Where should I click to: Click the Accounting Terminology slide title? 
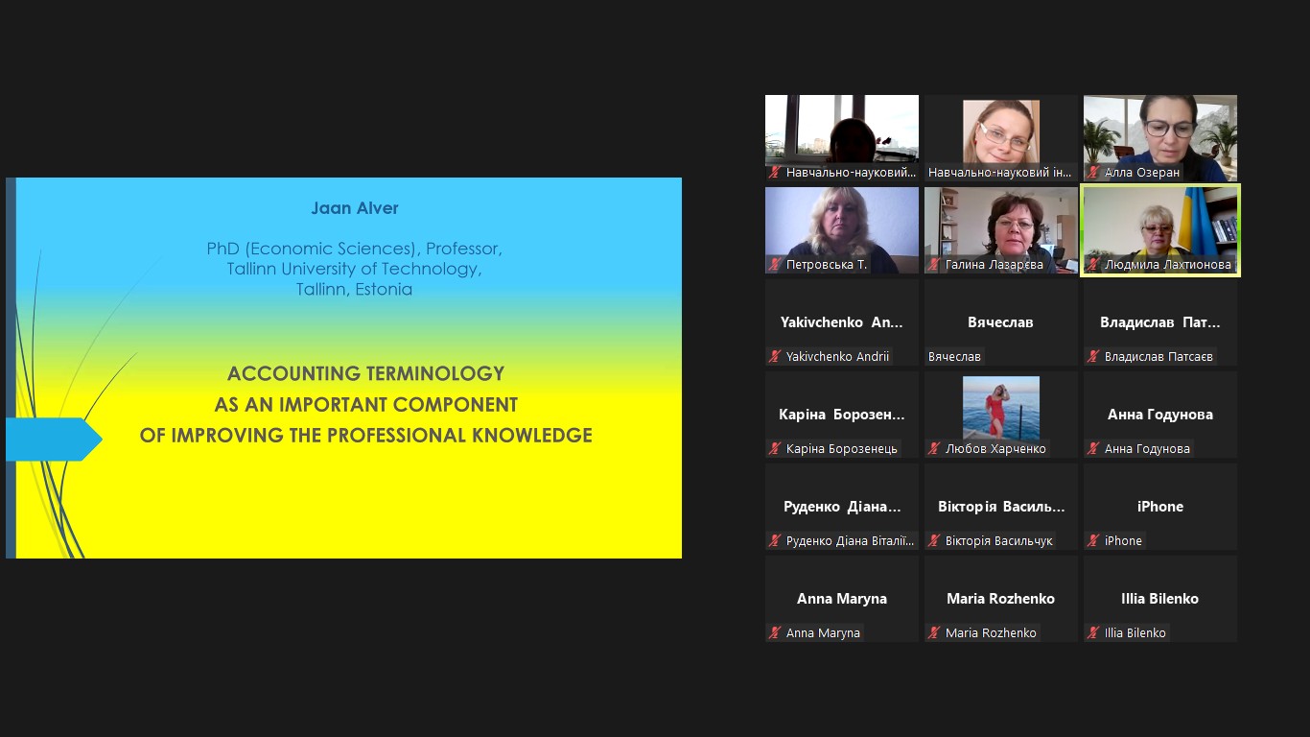tap(365, 404)
